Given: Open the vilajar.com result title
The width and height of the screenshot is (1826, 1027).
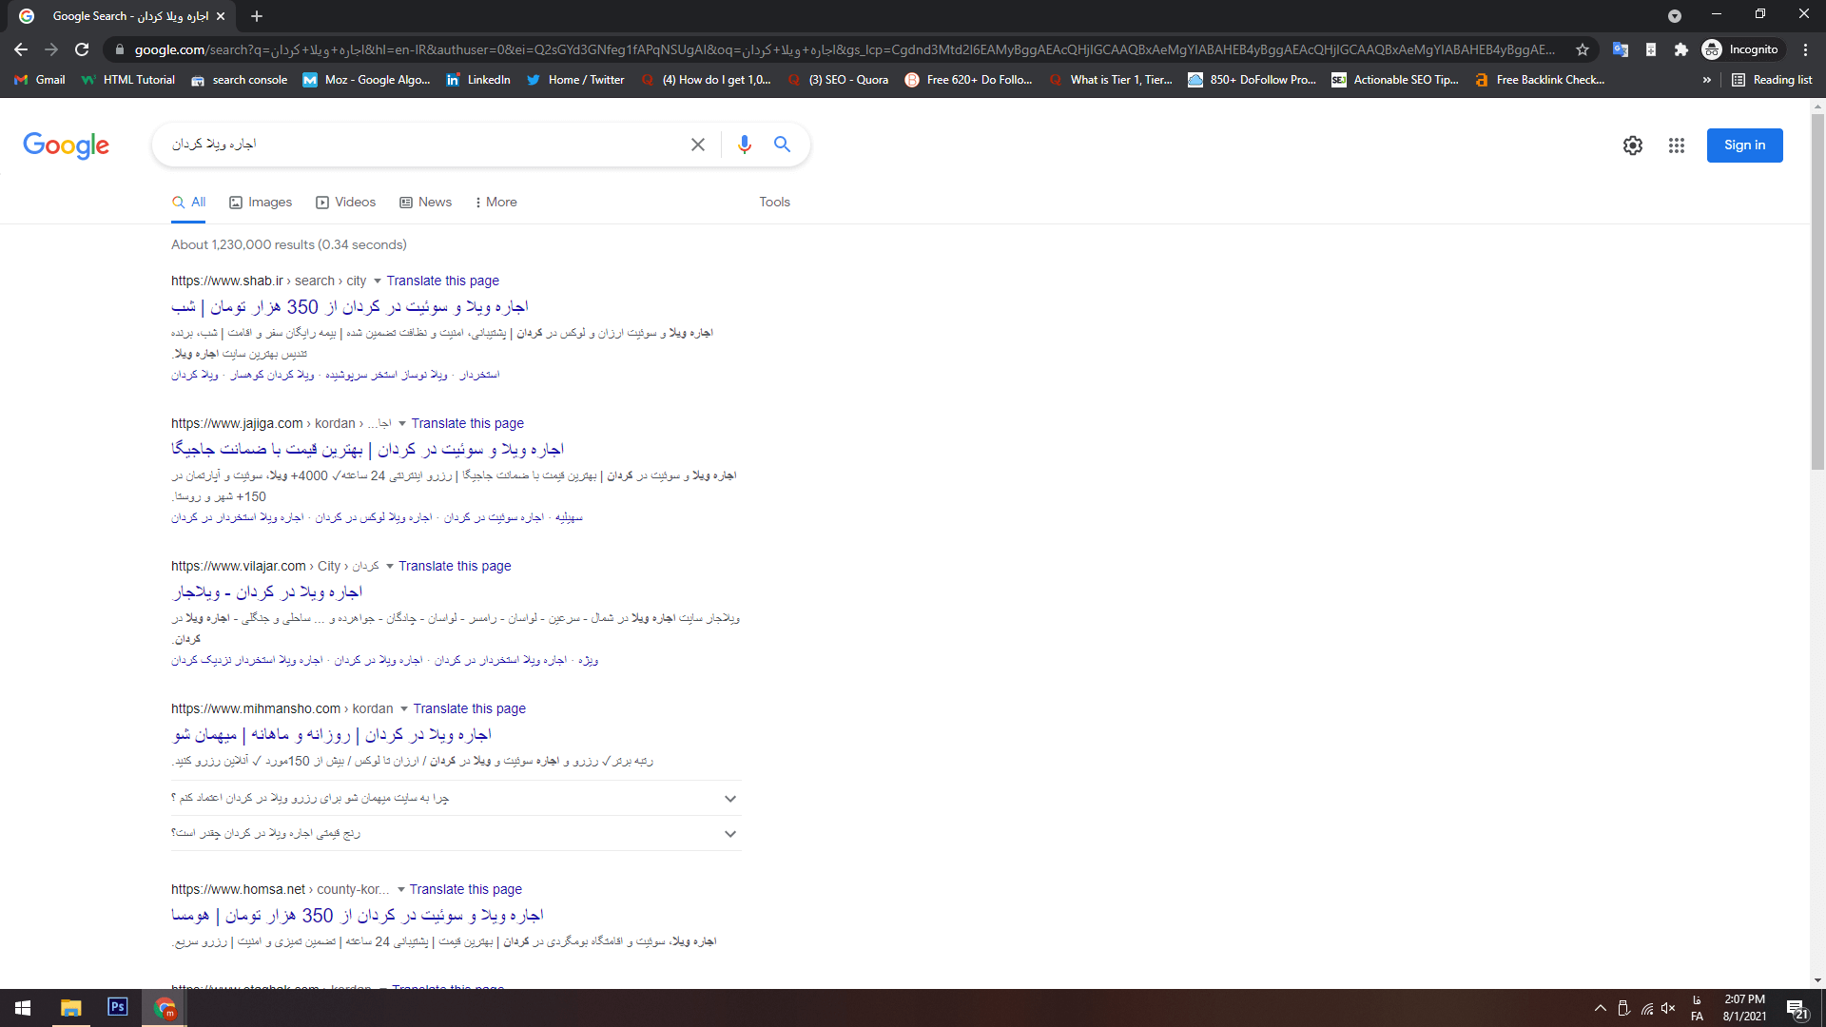Looking at the screenshot, I should pyautogui.click(x=267, y=592).
